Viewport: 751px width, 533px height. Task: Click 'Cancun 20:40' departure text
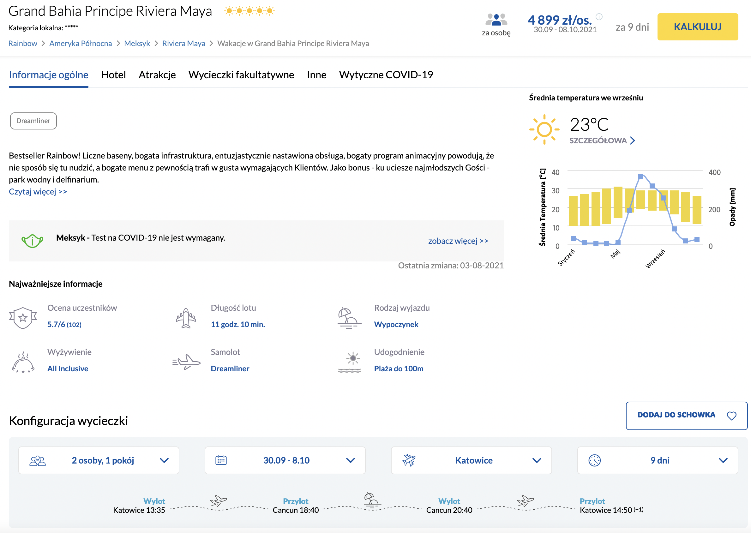tap(449, 510)
